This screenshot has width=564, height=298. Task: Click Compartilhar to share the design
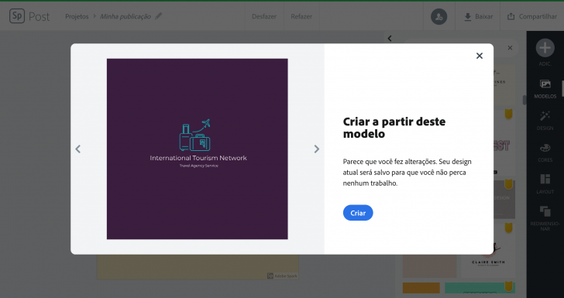(x=532, y=16)
